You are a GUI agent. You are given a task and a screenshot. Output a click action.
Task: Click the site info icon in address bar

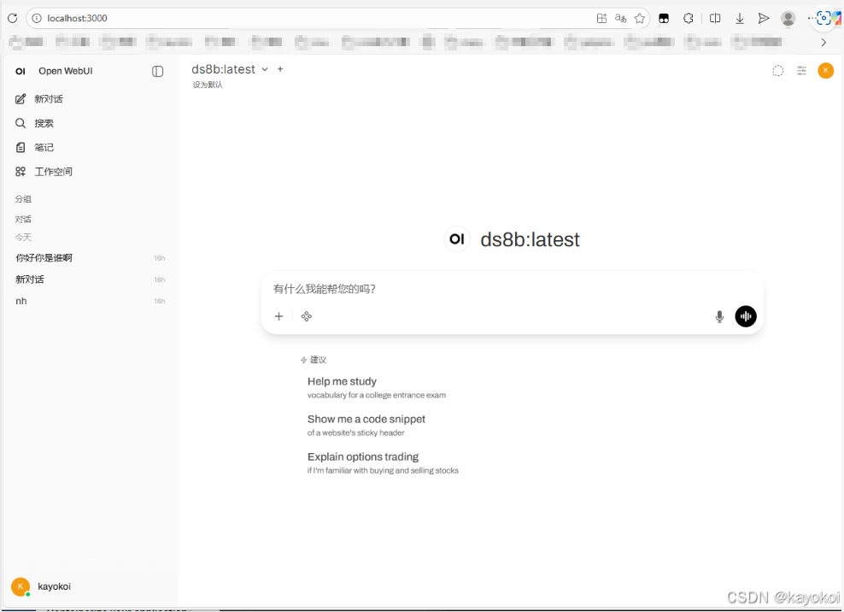coord(36,18)
